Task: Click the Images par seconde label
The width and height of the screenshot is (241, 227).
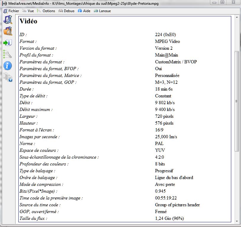Action: click(x=39, y=137)
